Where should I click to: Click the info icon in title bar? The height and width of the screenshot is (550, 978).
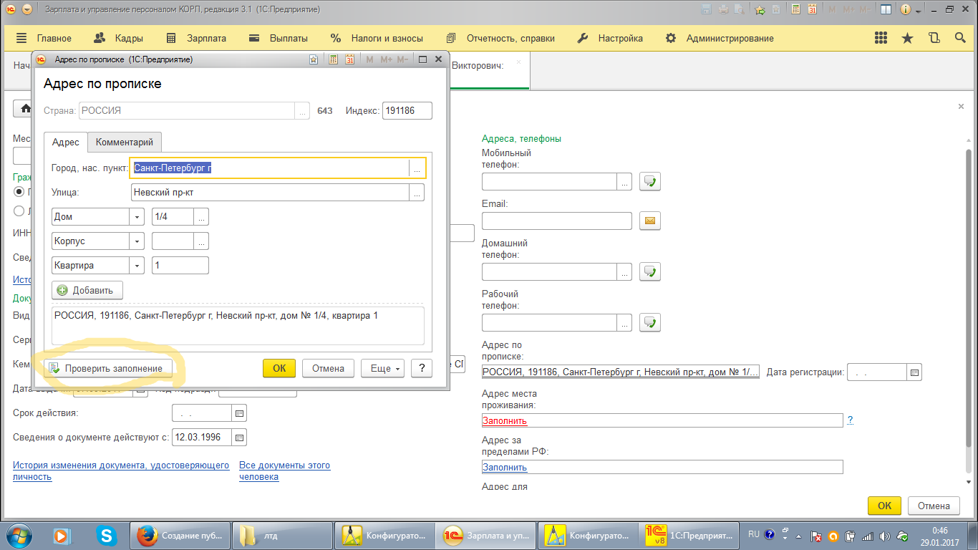906,10
